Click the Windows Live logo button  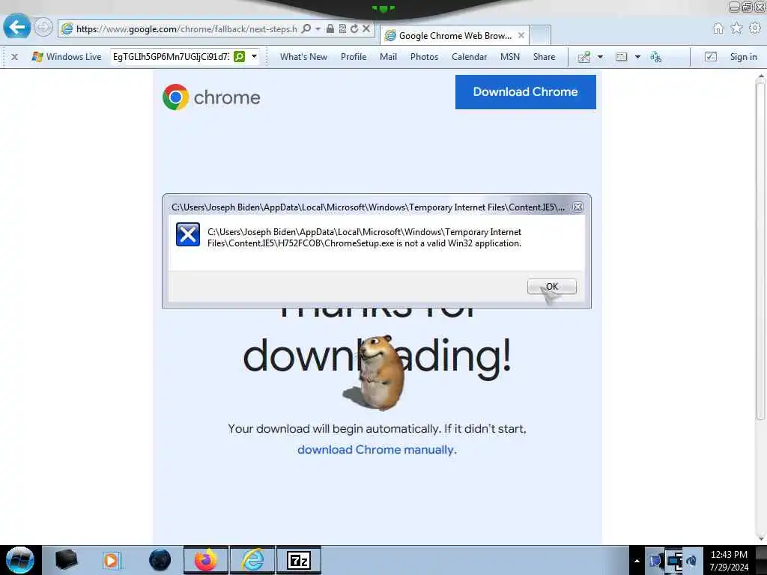(66, 57)
